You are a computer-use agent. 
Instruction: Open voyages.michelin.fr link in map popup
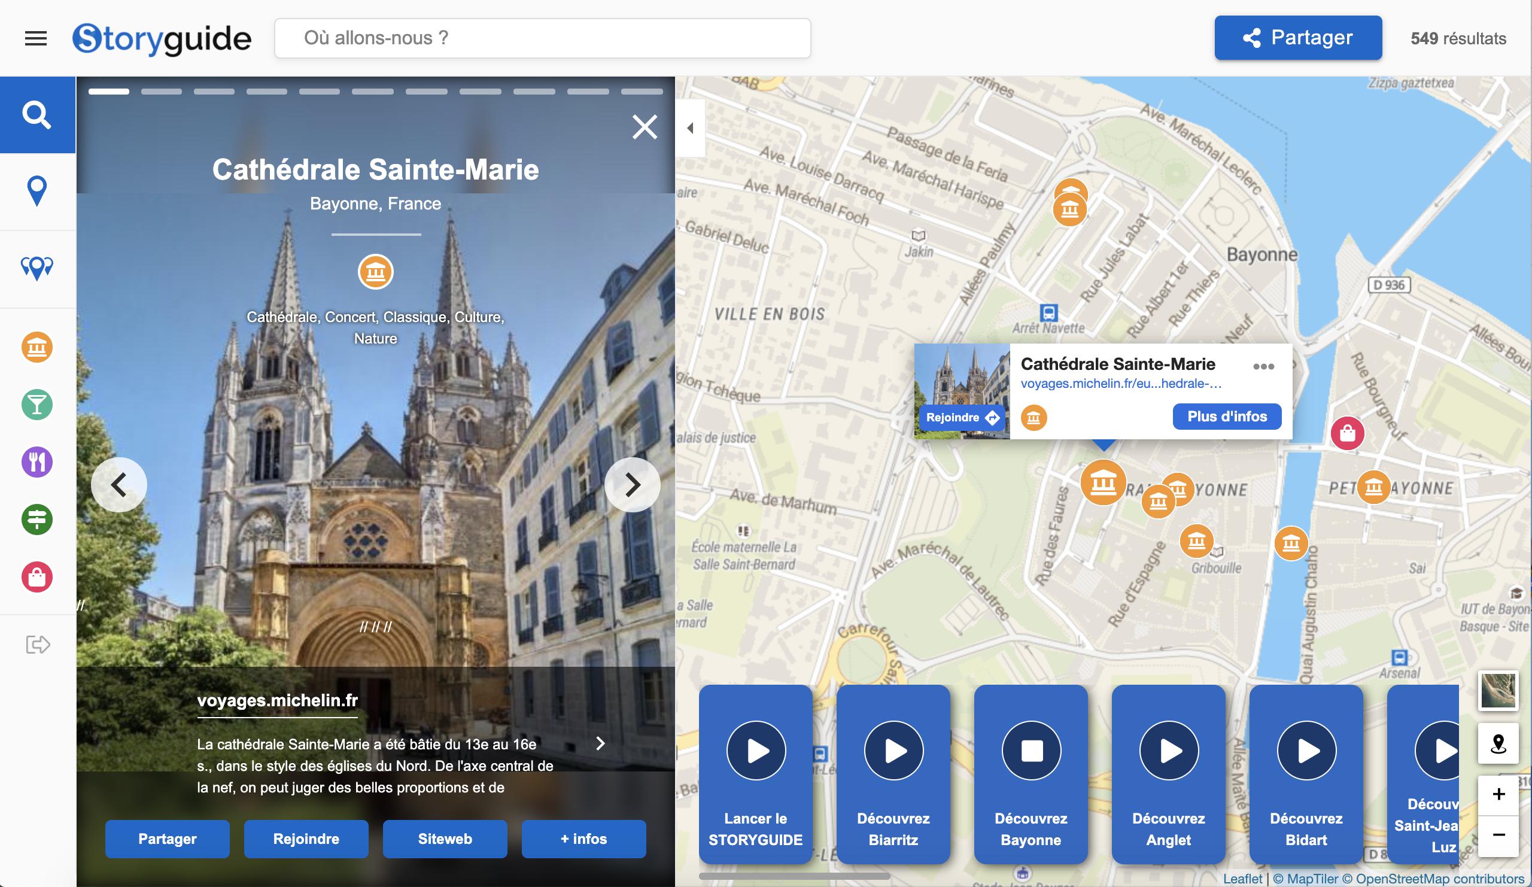tap(1120, 384)
